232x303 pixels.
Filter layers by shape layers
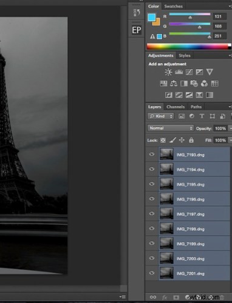[x=212, y=116]
